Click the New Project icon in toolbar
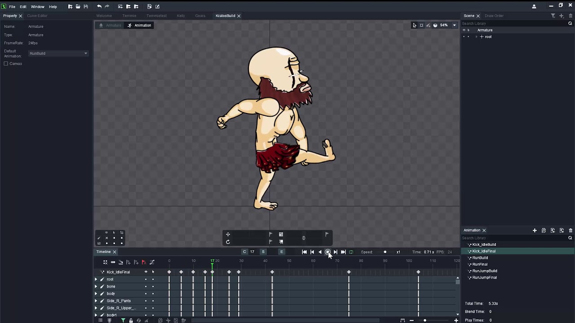 coord(70,6)
